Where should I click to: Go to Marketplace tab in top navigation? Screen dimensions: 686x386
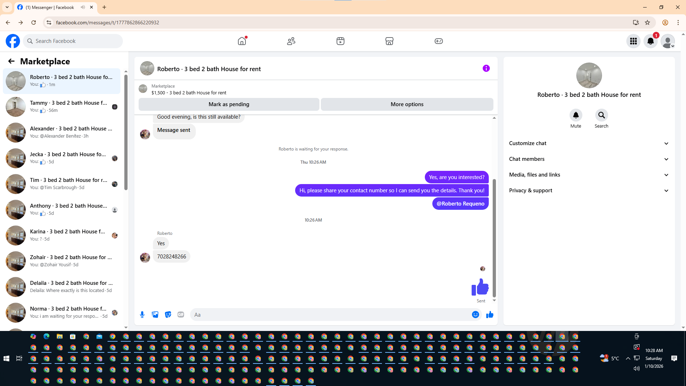click(389, 41)
